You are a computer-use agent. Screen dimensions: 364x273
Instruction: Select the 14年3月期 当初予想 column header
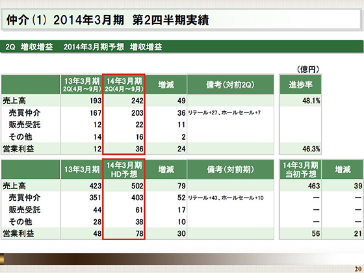point(300,170)
